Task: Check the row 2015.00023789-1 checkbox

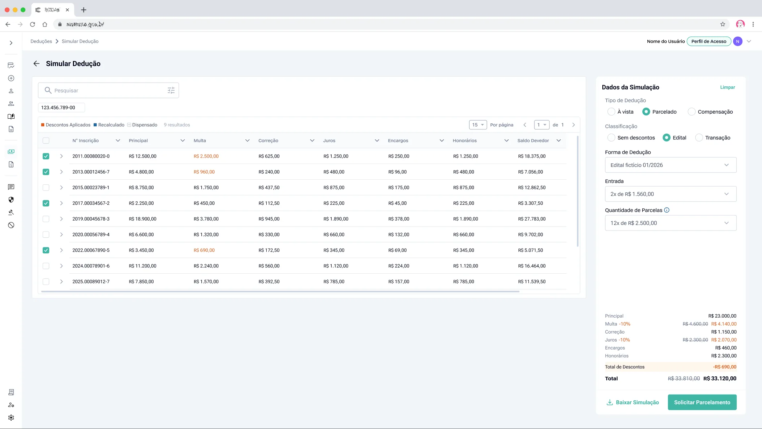Action: pos(46,188)
